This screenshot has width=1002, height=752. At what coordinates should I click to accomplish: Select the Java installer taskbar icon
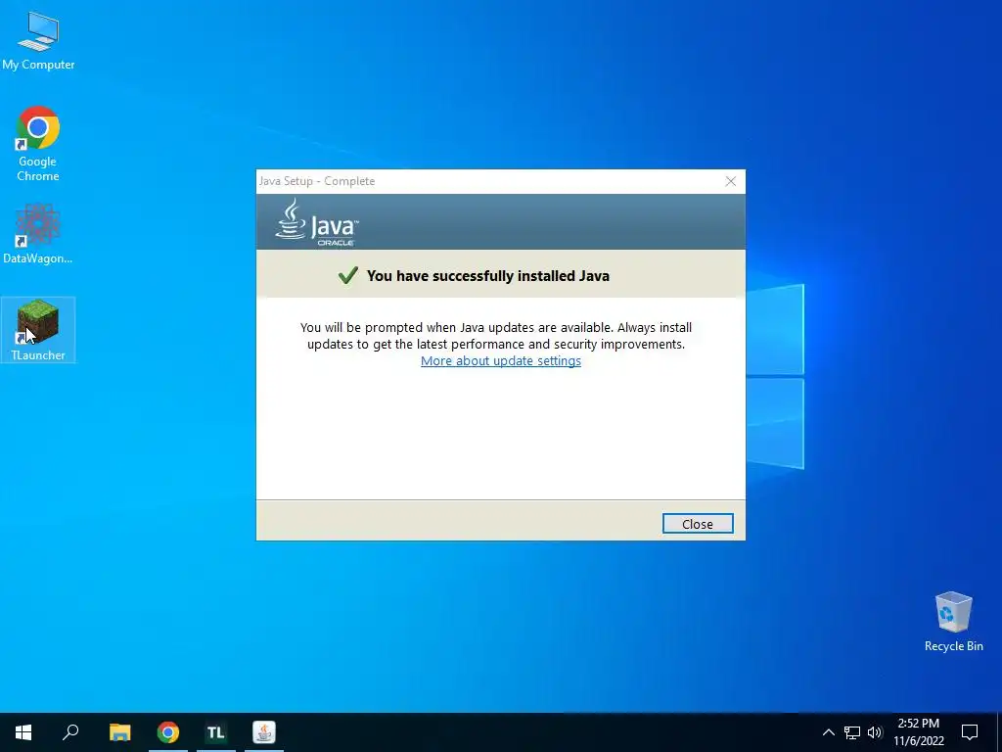point(264,732)
